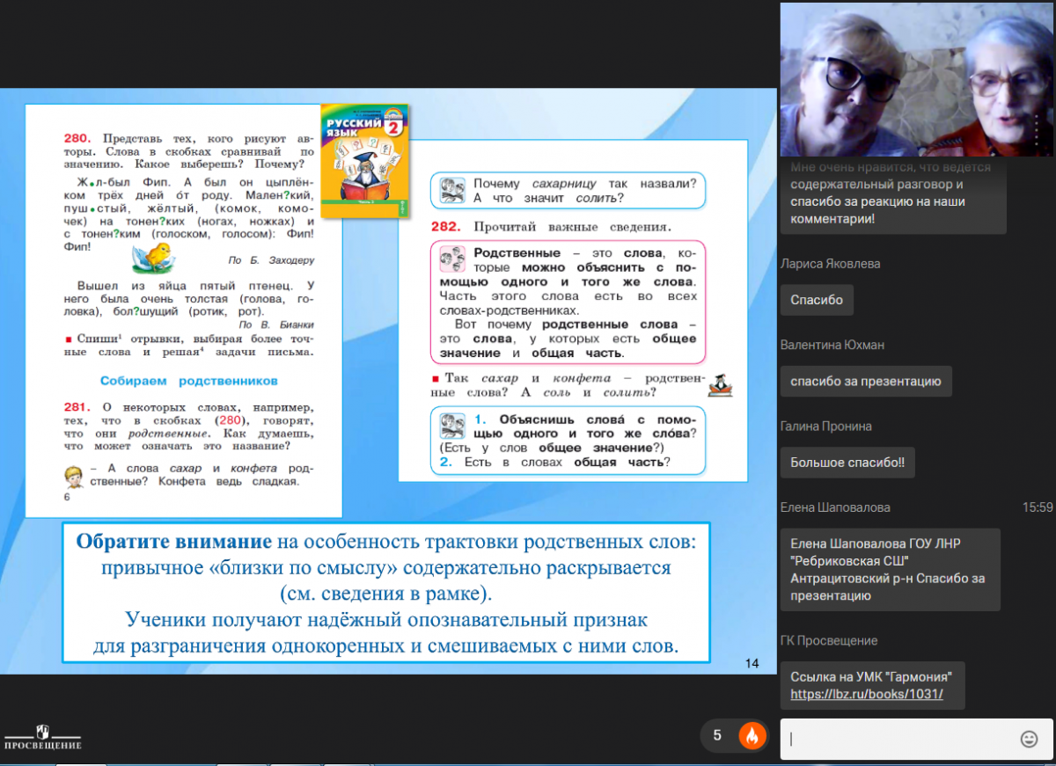Click the slide number 14

752,664
